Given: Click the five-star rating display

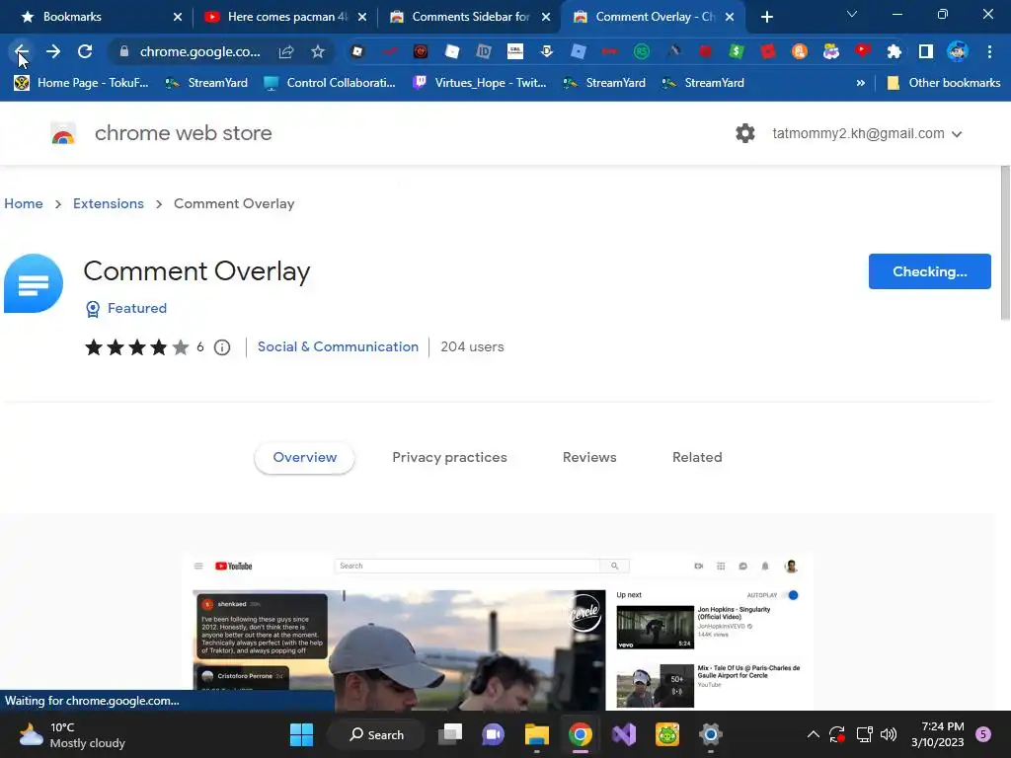Looking at the screenshot, I should (x=136, y=347).
